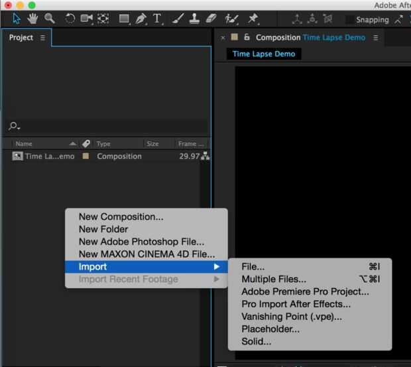Choose New Folder from context menu
This screenshot has height=367, width=411.
[x=147, y=229]
